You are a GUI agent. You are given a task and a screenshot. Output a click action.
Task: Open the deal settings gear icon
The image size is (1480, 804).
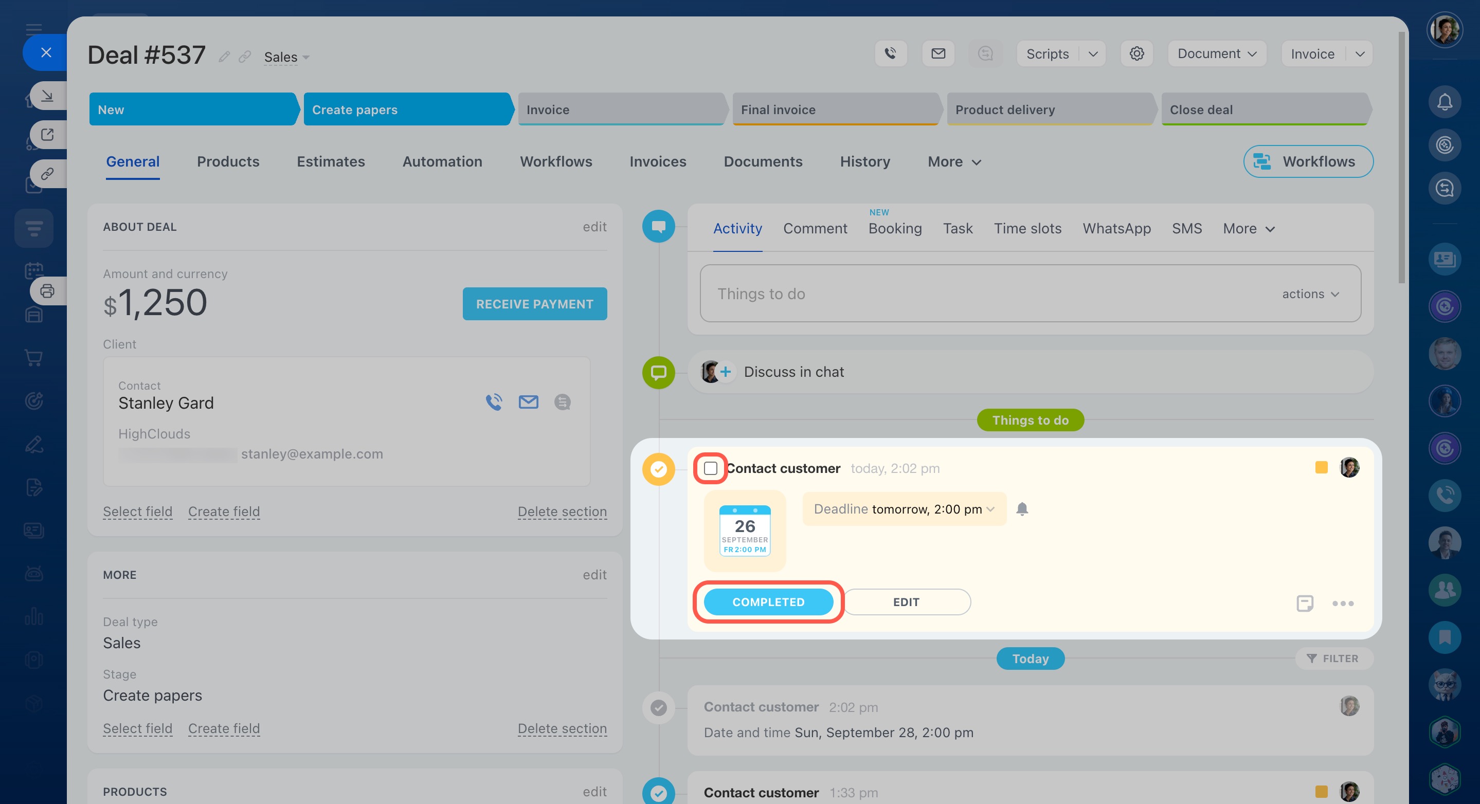coord(1136,53)
